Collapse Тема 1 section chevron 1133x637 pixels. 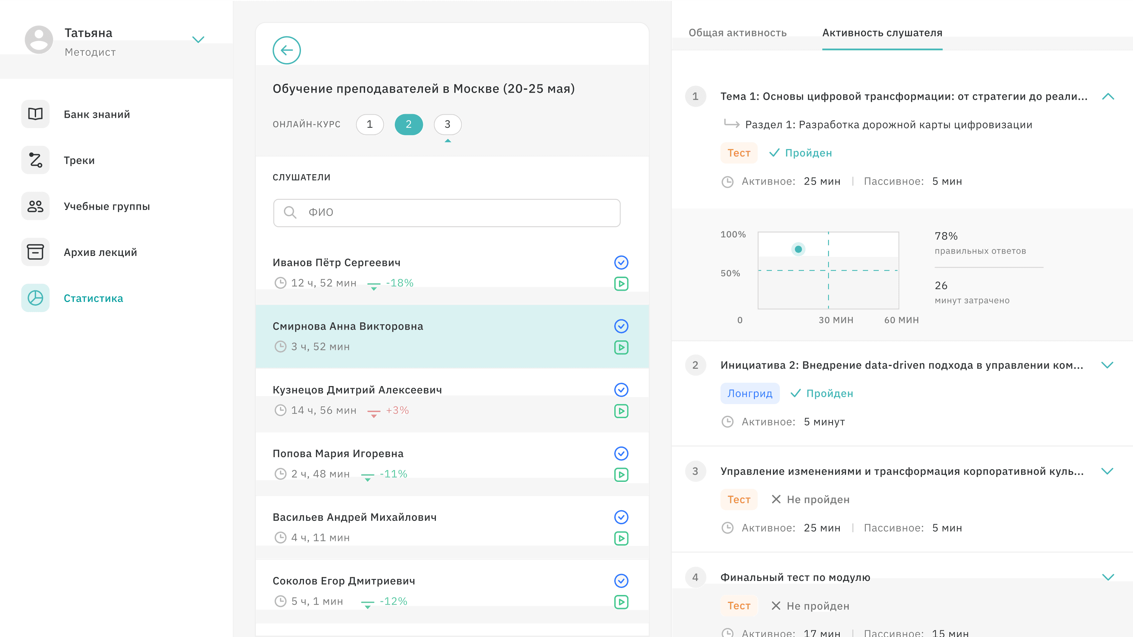[x=1108, y=96]
